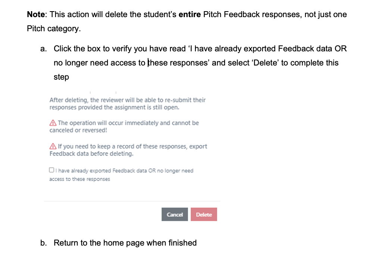Click the checkbox label text 'access to these responses'
Image resolution: width=373 pixels, height=256 pixels.
point(79,179)
